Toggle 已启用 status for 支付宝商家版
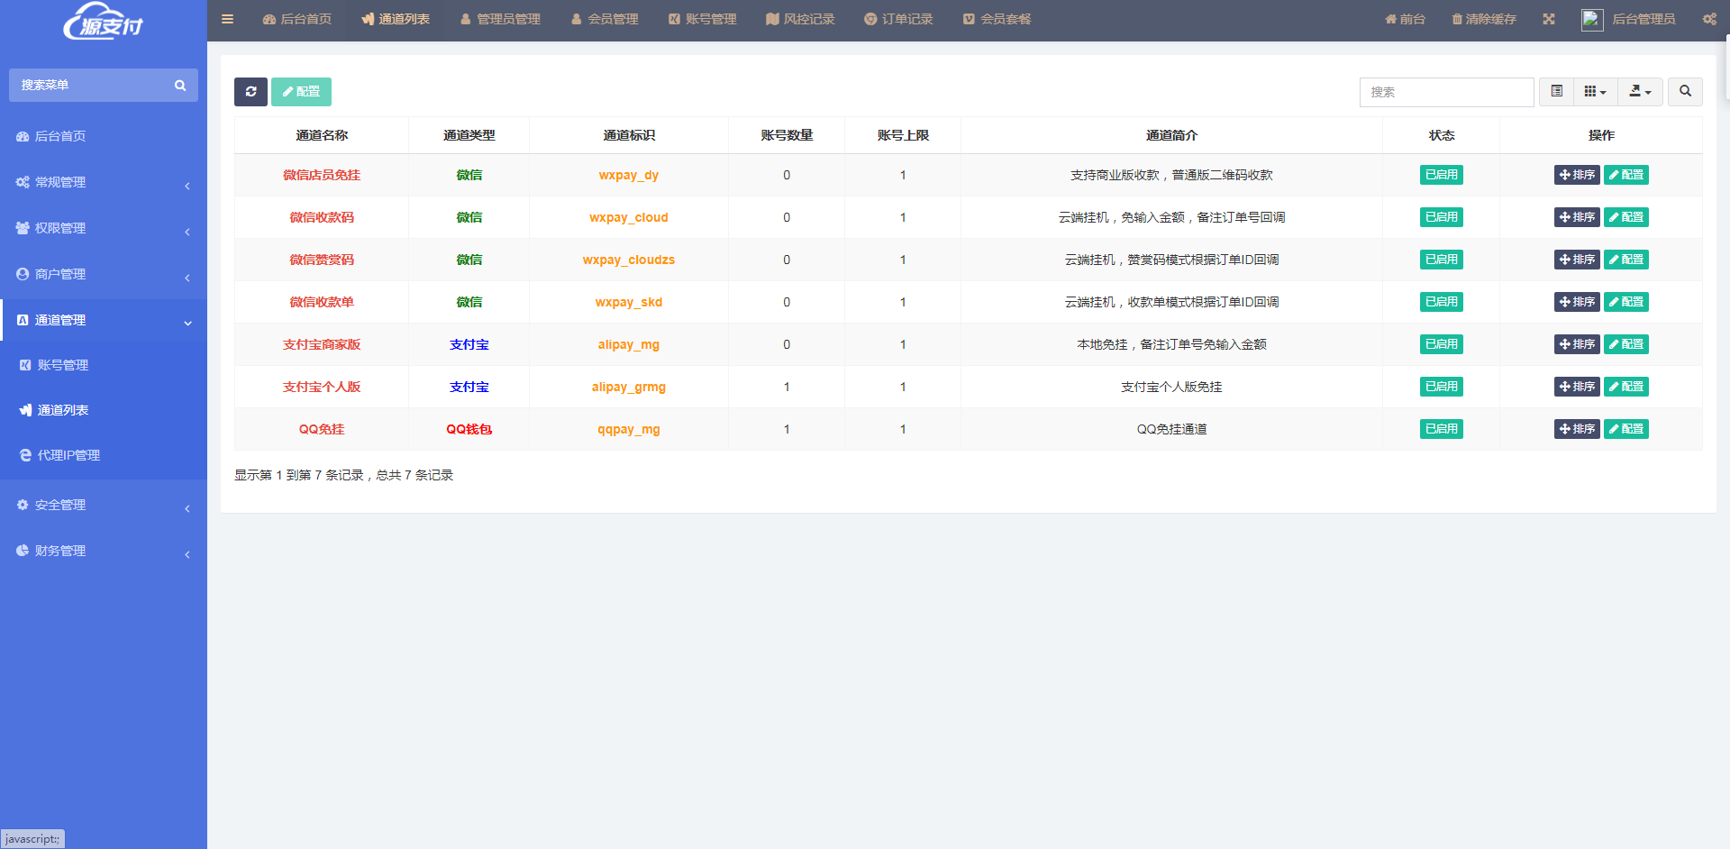This screenshot has height=849, width=1730. click(1441, 344)
